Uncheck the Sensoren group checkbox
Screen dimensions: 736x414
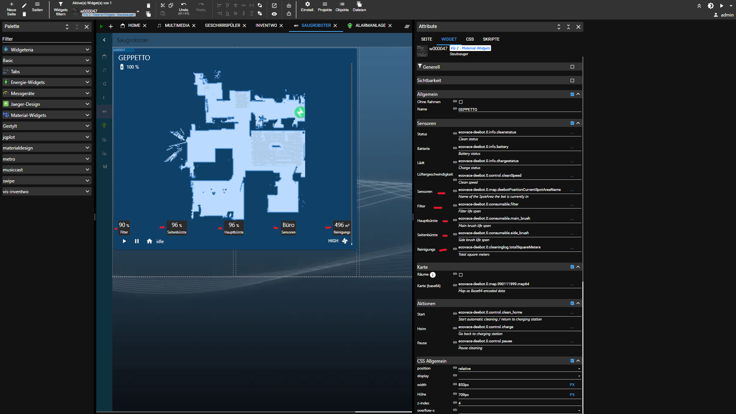(572, 123)
